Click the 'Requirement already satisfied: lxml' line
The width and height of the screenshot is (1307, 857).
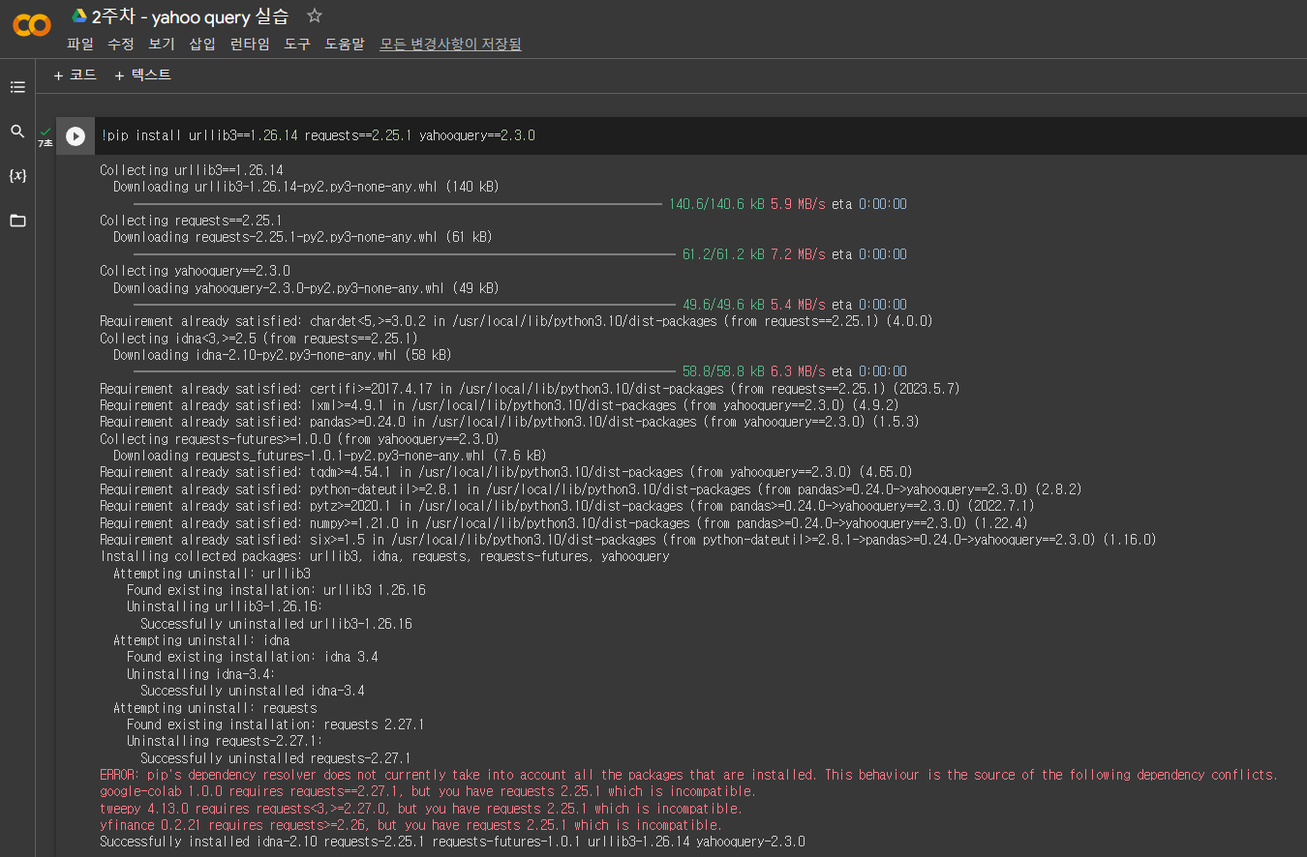pos(500,405)
